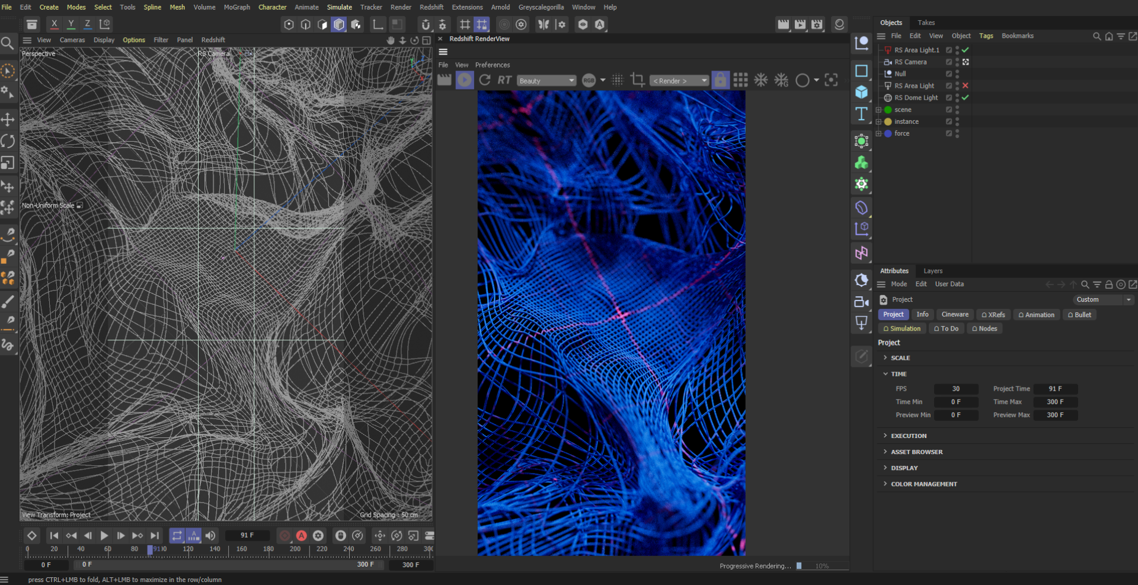Select the Move tool in left toolbar
Screen dimensions: 1138x585
click(8, 120)
